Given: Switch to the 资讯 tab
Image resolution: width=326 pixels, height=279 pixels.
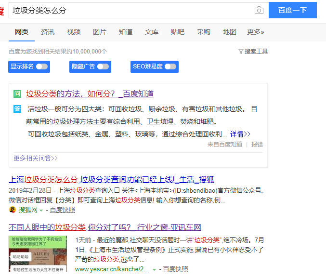Looking at the screenshot, I should click(48, 32).
